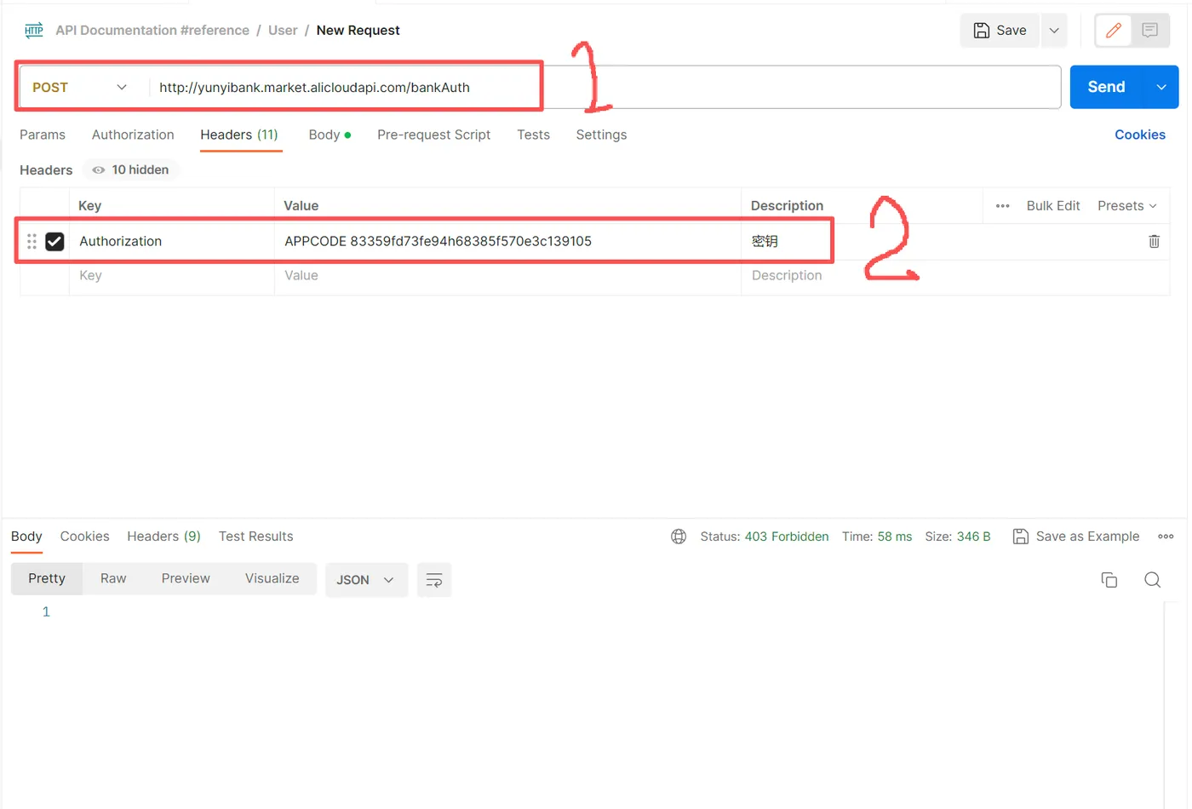Image resolution: width=1192 pixels, height=809 pixels.
Task: Open the Pre-request Script tab
Action: (433, 135)
